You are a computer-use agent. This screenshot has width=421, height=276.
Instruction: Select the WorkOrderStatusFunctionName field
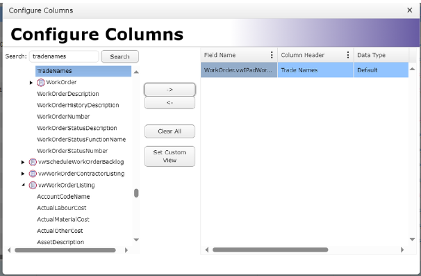tap(81, 140)
